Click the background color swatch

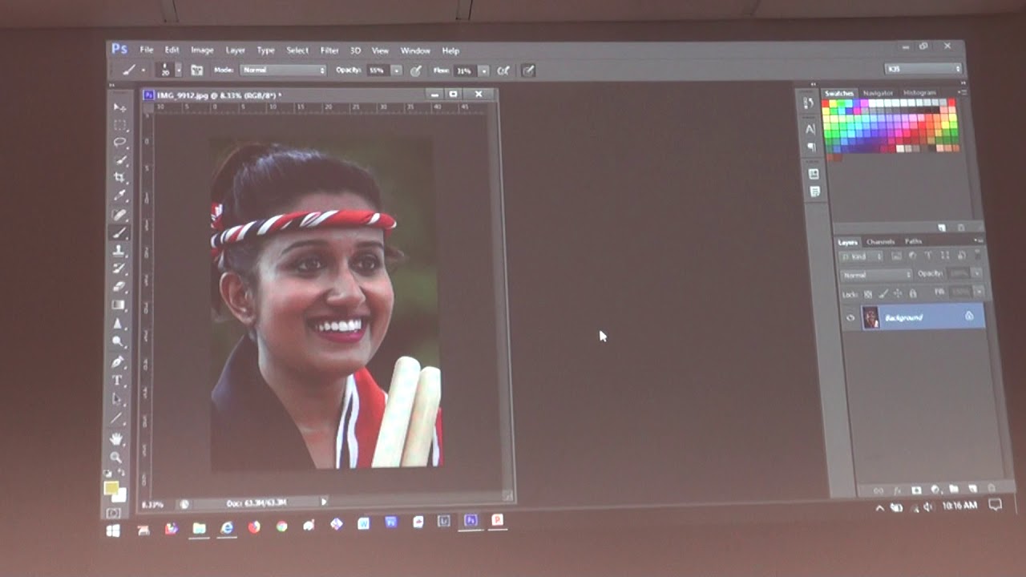[x=119, y=495]
